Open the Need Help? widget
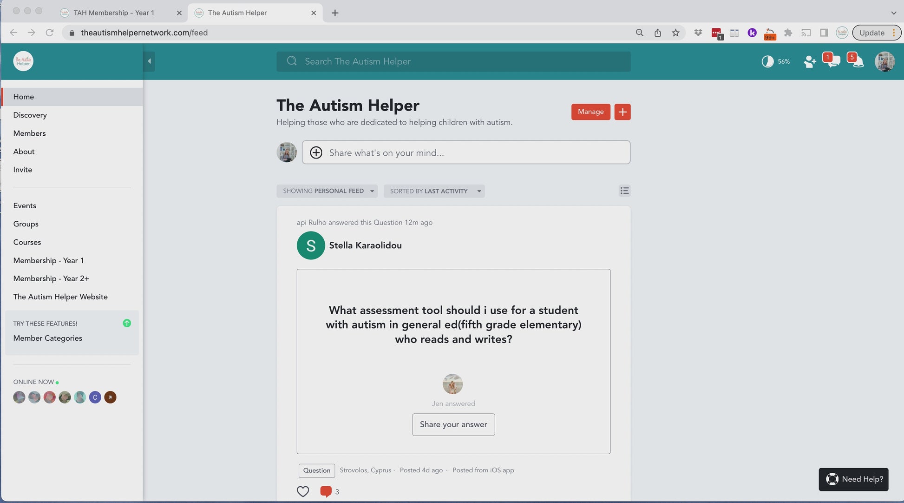Viewport: 904px width, 503px height. click(853, 479)
